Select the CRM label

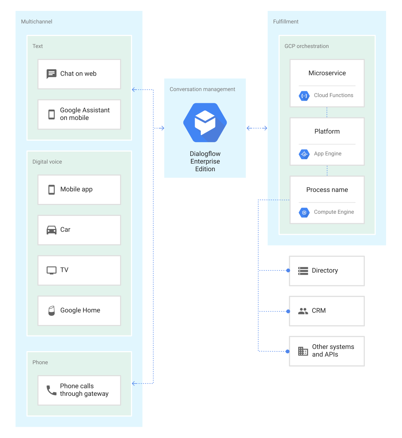(x=319, y=311)
